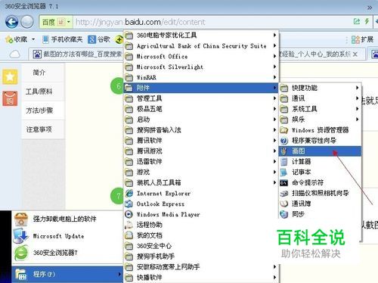Open 游戏 games folder
The image size is (378, 283).
coord(201,172)
